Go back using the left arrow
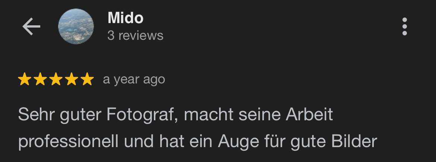The image size is (436, 162). (31, 26)
